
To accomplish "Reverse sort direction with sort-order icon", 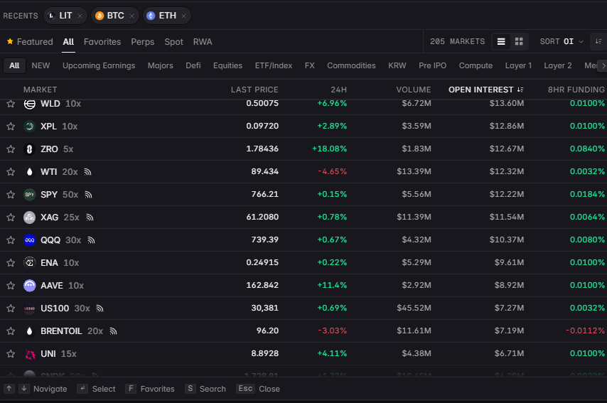I will [x=598, y=41].
